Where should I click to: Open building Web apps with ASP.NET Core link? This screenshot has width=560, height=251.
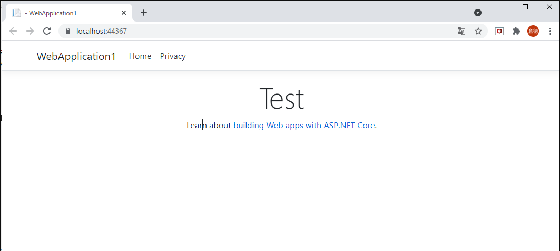point(304,125)
